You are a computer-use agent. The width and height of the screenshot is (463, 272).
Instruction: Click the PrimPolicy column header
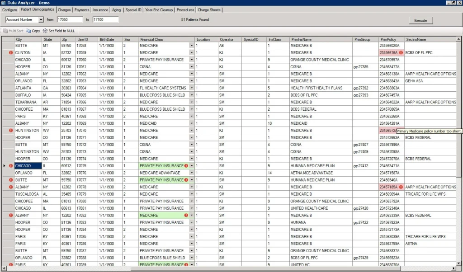392,39
